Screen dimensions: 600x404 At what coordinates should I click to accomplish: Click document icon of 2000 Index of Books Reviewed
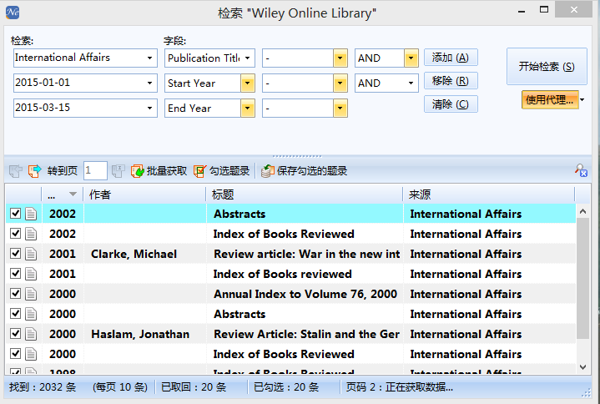tap(31, 354)
